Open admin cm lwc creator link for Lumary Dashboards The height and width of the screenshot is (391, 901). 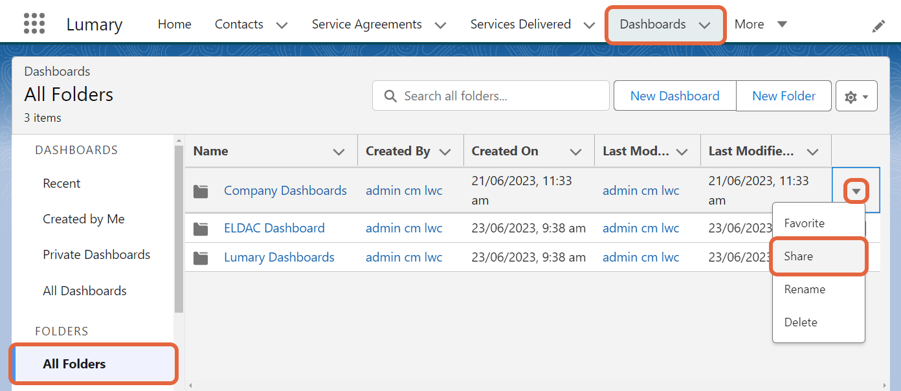click(404, 257)
